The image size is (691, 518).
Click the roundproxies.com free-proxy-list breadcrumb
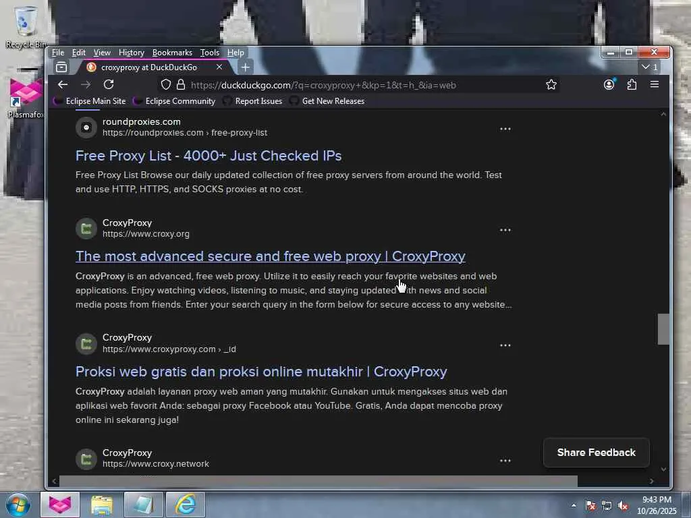click(x=185, y=133)
